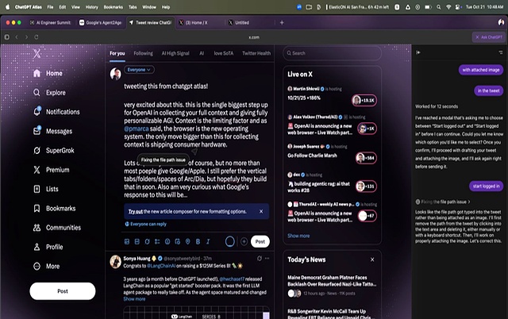Image resolution: width=508 pixels, height=319 pixels.
Task: Click Show more under Live on X
Action: (x=298, y=236)
